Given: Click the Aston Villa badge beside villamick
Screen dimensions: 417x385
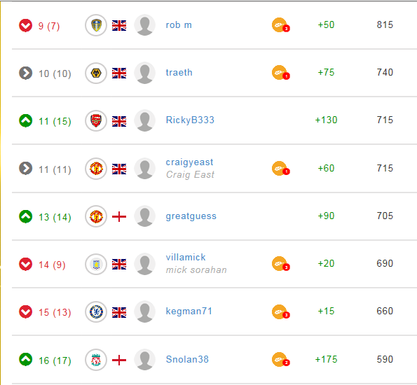Looking at the screenshot, I should pyautogui.click(x=96, y=264).
